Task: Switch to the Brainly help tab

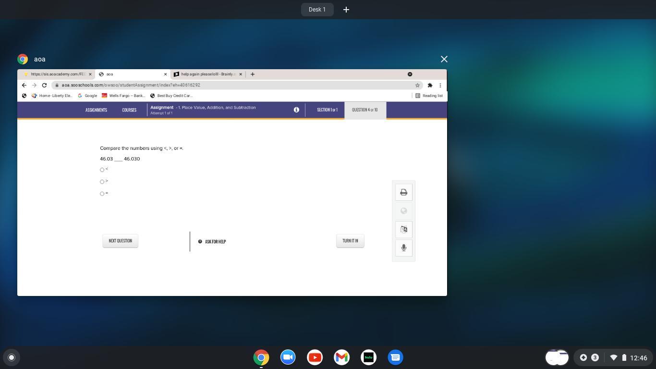Action: coord(208,74)
